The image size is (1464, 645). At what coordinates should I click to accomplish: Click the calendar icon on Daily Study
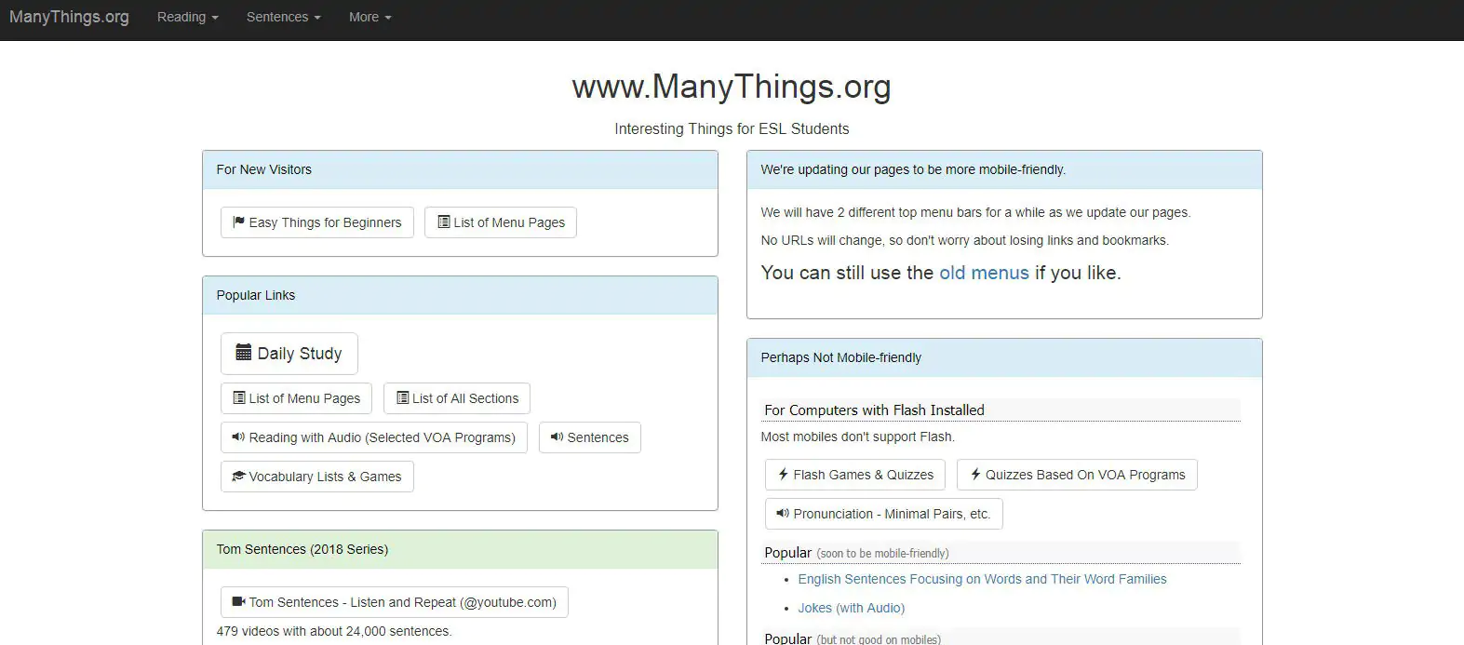tap(244, 353)
